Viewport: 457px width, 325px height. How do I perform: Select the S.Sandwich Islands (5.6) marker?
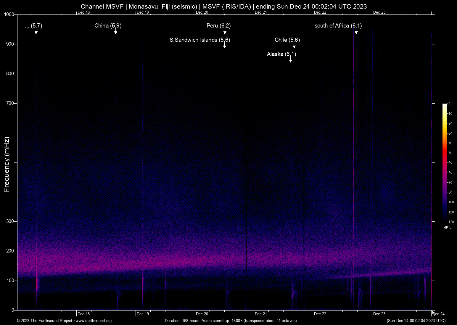point(224,45)
